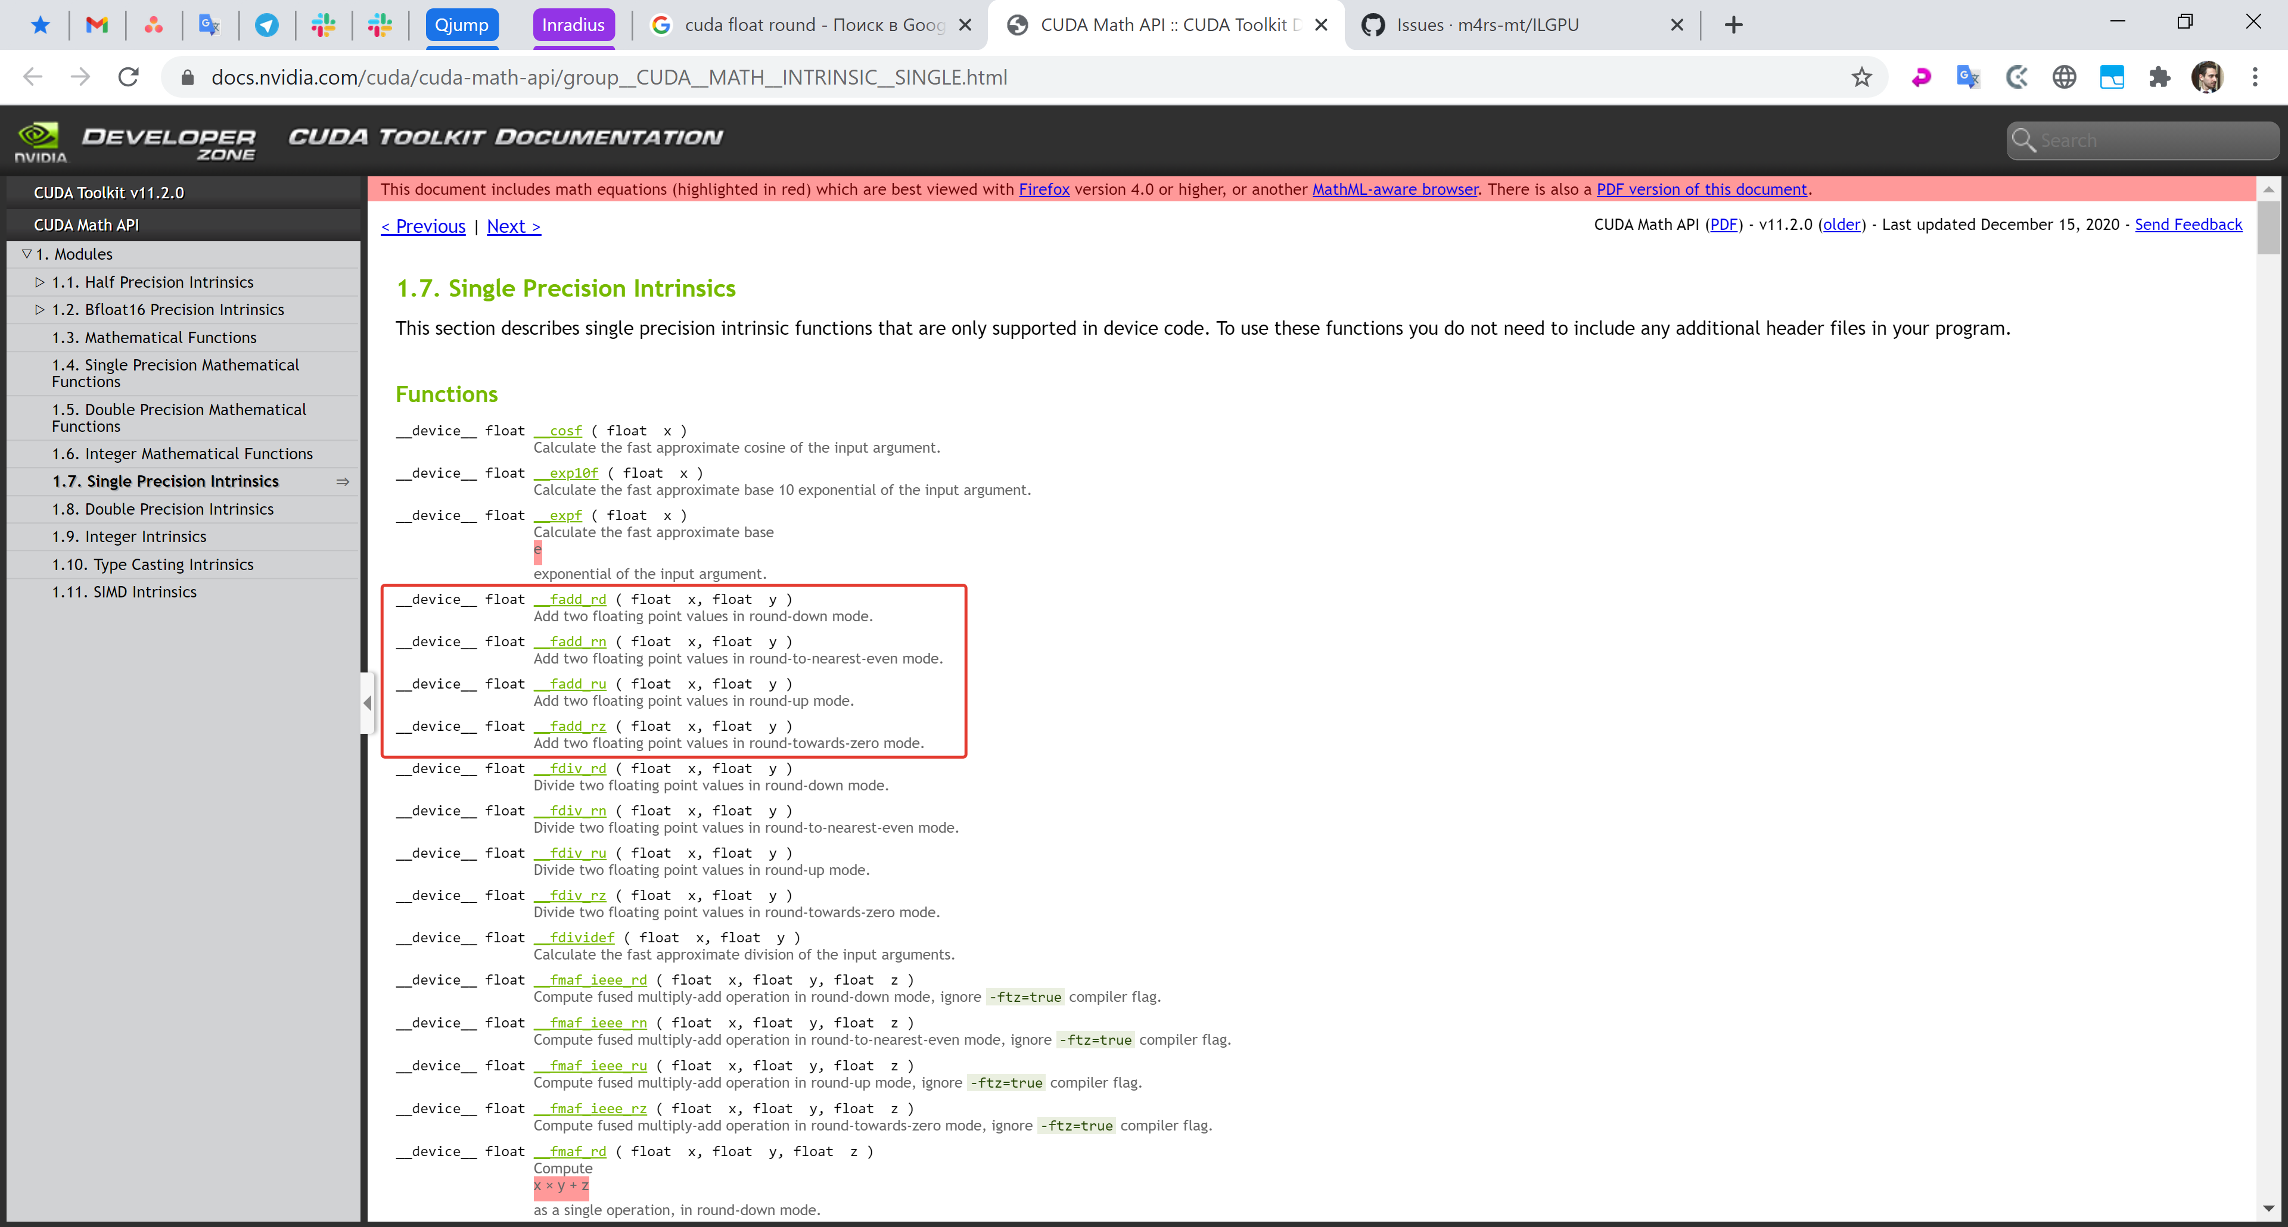The image size is (2288, 1227).
Task: Go to the Next page link
Action: (514, 226)
